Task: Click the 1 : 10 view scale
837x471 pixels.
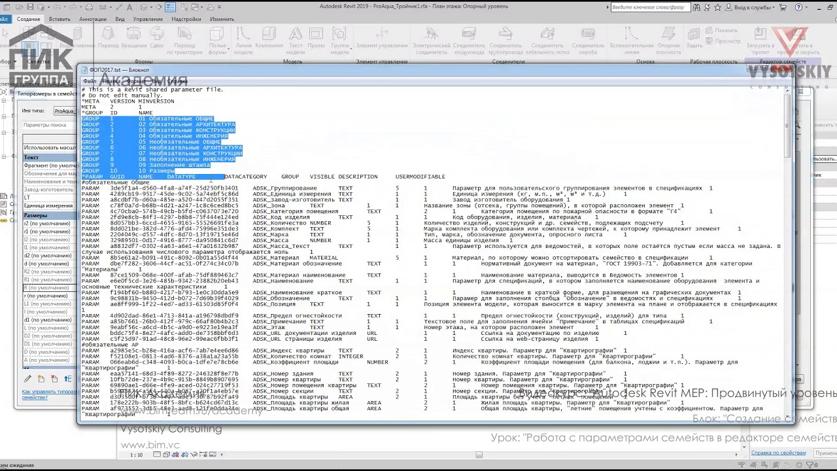Action: (x=136, y=455)
